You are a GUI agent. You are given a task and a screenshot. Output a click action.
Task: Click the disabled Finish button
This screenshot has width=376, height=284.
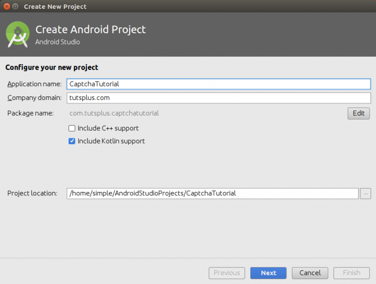(352, 273)
